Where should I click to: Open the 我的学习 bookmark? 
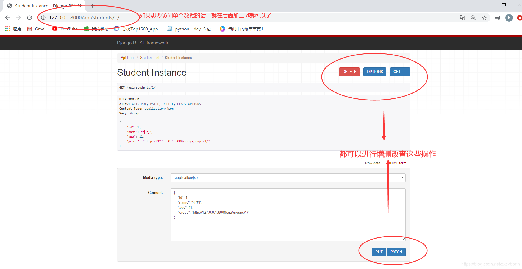pos(96,29)
